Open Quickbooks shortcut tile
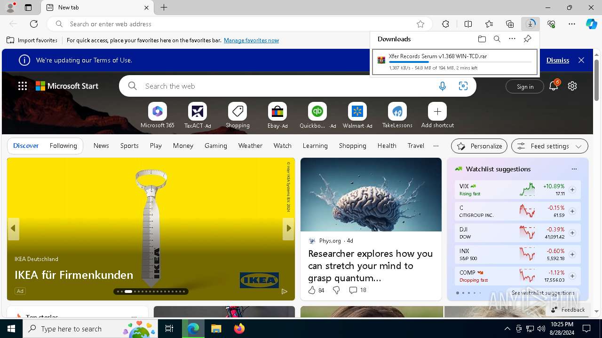Image resolution: width=602 pixels, height=338 pixels. click(x=317, y=115)
